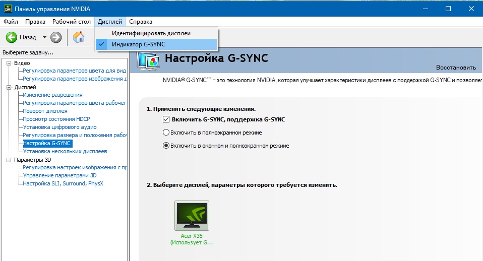Screen dimensions: 483x261
Task: Click the green Back arrow icon
Action: [11, 37]
